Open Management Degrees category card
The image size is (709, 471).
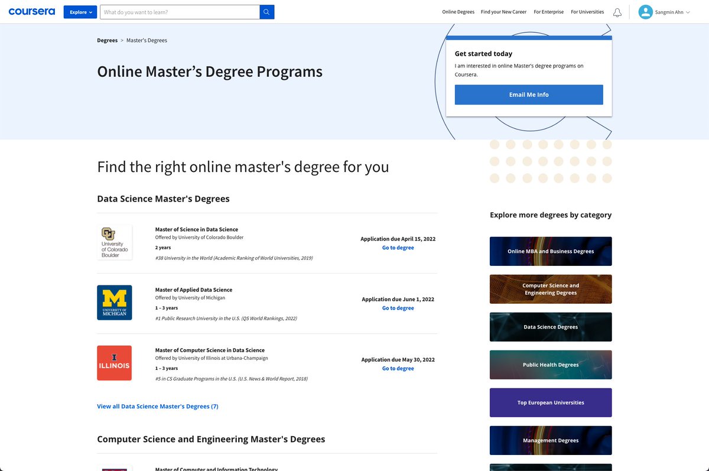[551, 440]
